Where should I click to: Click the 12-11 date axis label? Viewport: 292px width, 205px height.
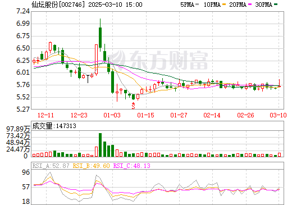(45, 115)
